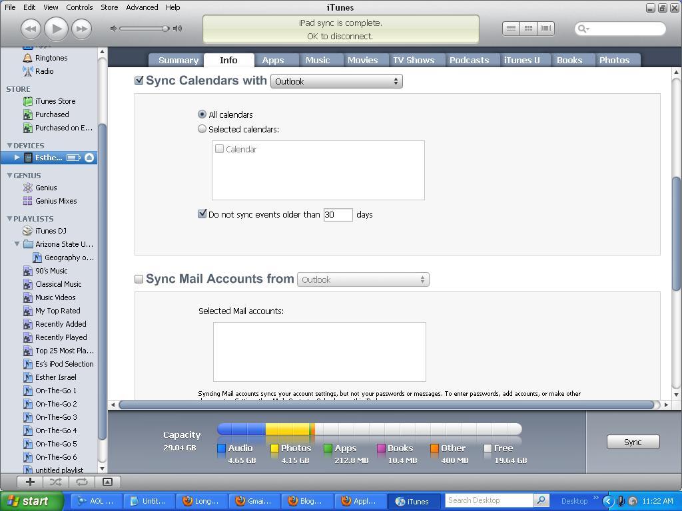Select Genius in the sidebar
This screenshot has width=682, height=511.
[x=45, y=188]
